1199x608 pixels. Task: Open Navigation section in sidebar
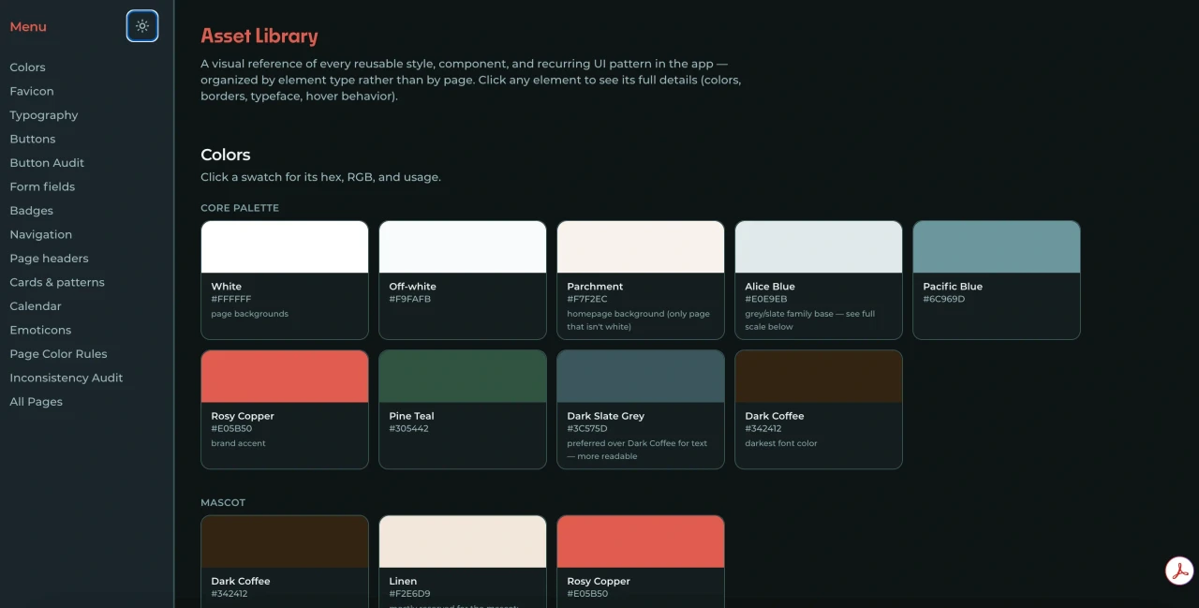point(40,234)
